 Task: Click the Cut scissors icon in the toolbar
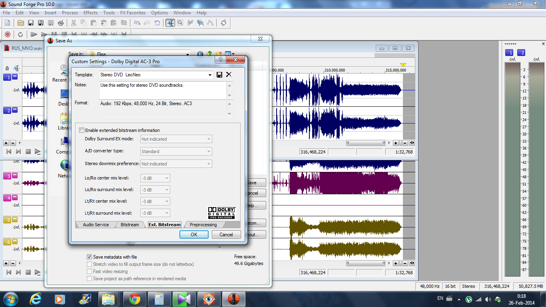[x=74, y=23]
